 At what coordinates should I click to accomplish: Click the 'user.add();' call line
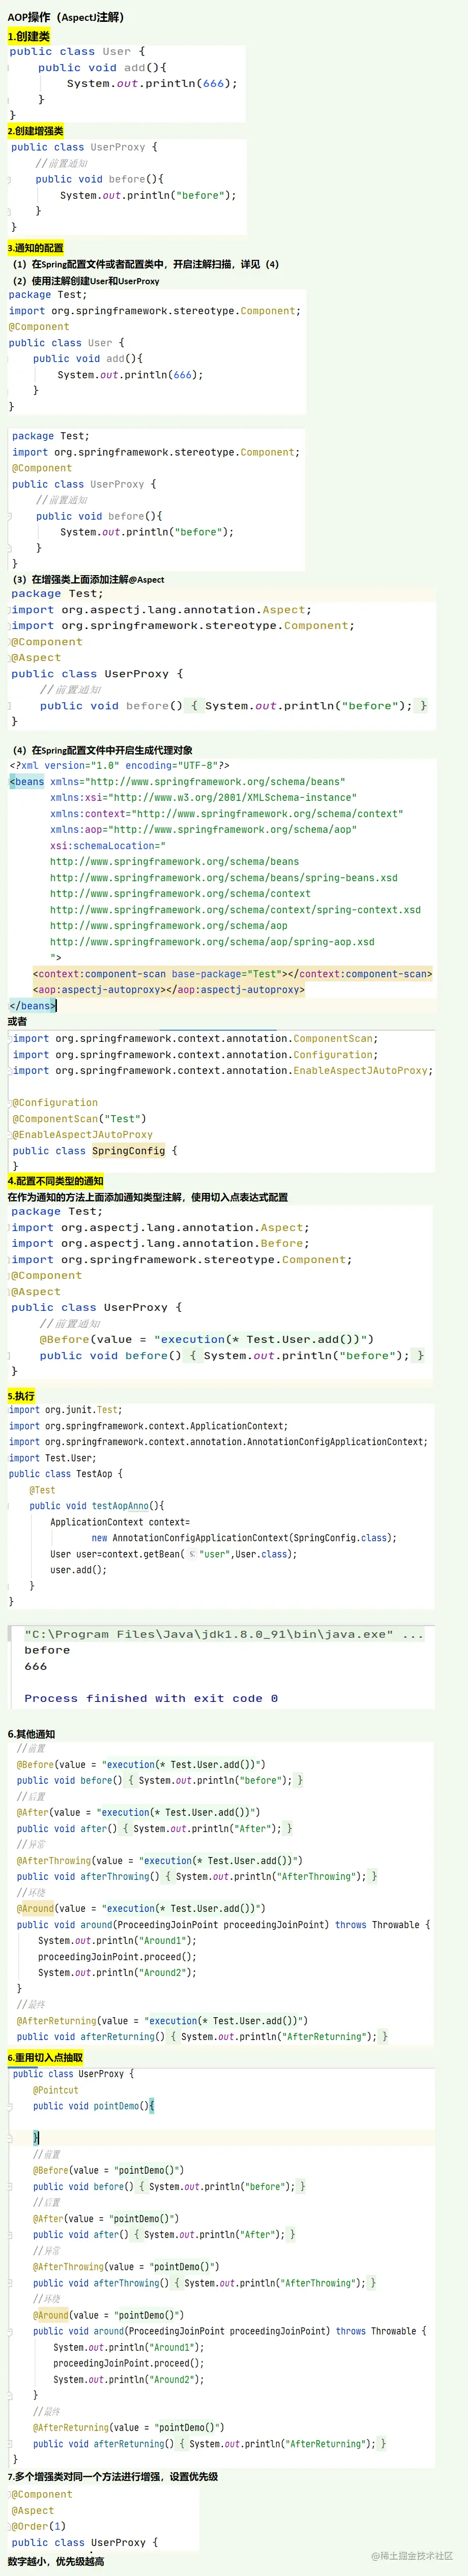(x=78, y=1570)
